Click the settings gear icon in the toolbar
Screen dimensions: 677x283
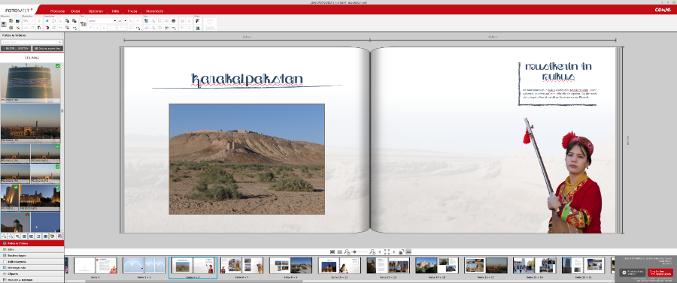pyautogui.click(x=11, y=28)
